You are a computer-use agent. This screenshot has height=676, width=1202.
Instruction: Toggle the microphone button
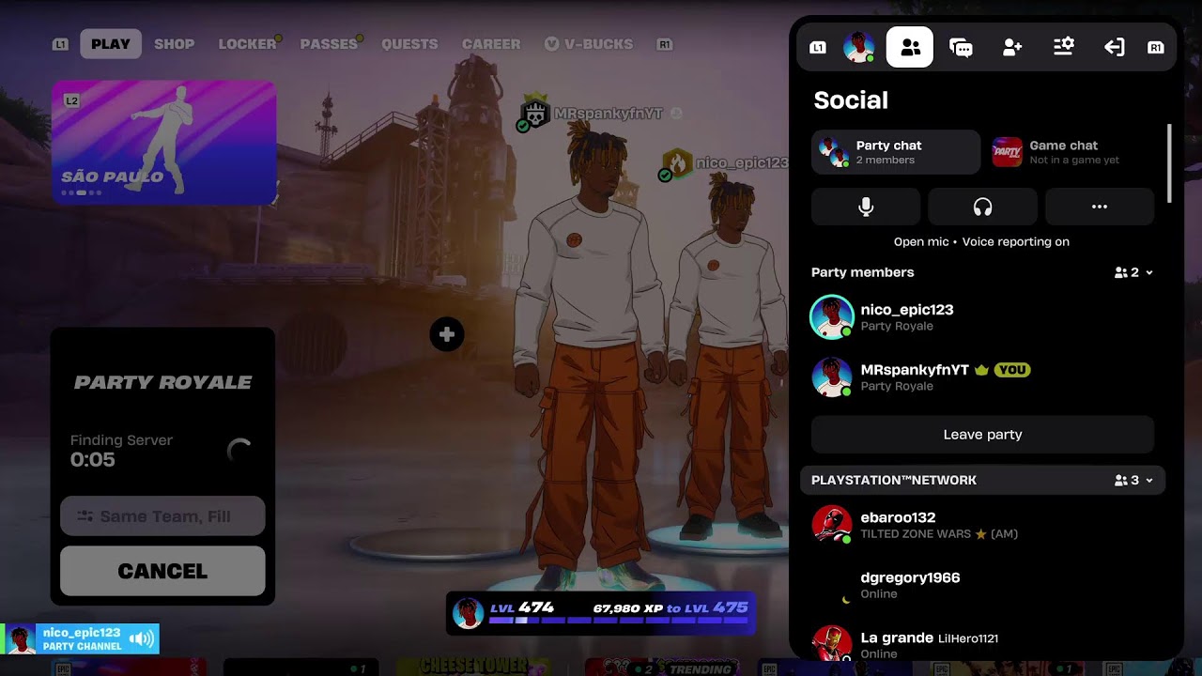point(866,207)
